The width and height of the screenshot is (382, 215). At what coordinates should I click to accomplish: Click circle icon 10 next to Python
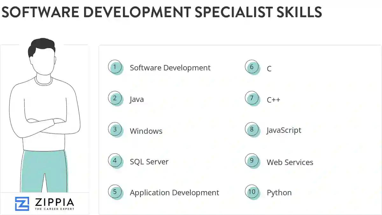click(252, 192)
